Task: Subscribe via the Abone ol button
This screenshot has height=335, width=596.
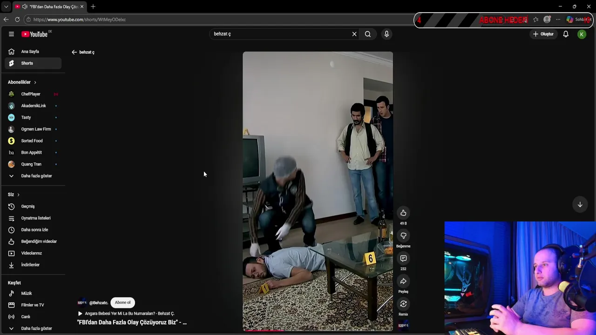Action: tap(122, 302)
